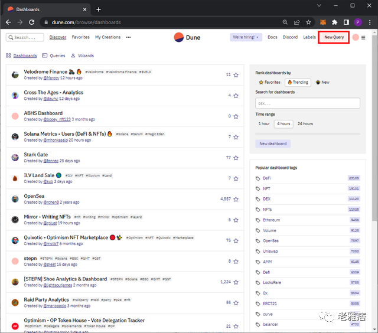Rank dashboards by Trending
The width and height of the screenshot is (378, 333).
click(x=298, y=83)
